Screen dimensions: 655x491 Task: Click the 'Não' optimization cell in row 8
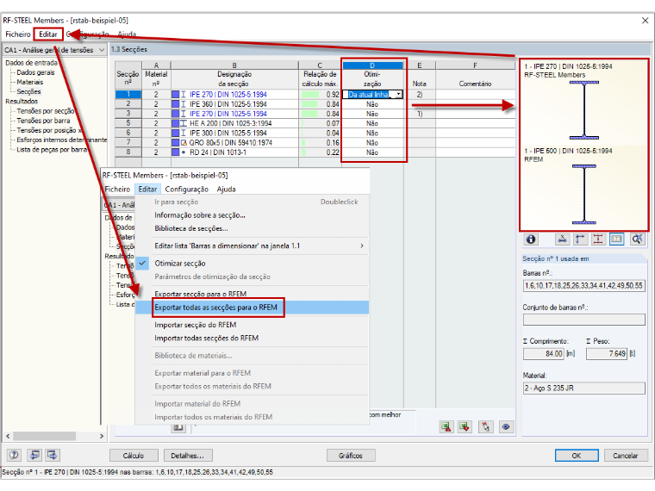click(x=371, y=152)
